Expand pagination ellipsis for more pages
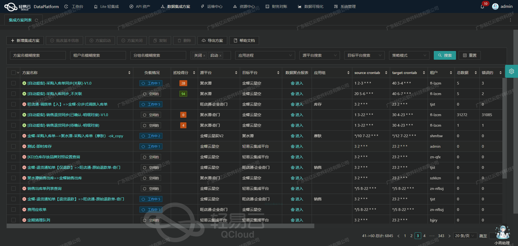Screen dimensions: 518x246 click(432, 236)
